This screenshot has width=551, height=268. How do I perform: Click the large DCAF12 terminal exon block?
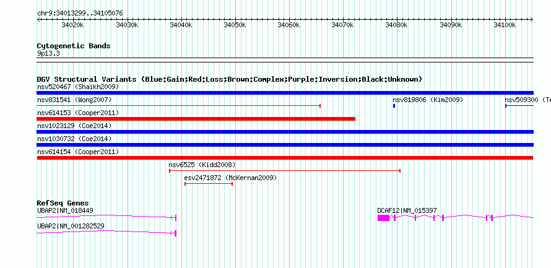click(383, 218)
